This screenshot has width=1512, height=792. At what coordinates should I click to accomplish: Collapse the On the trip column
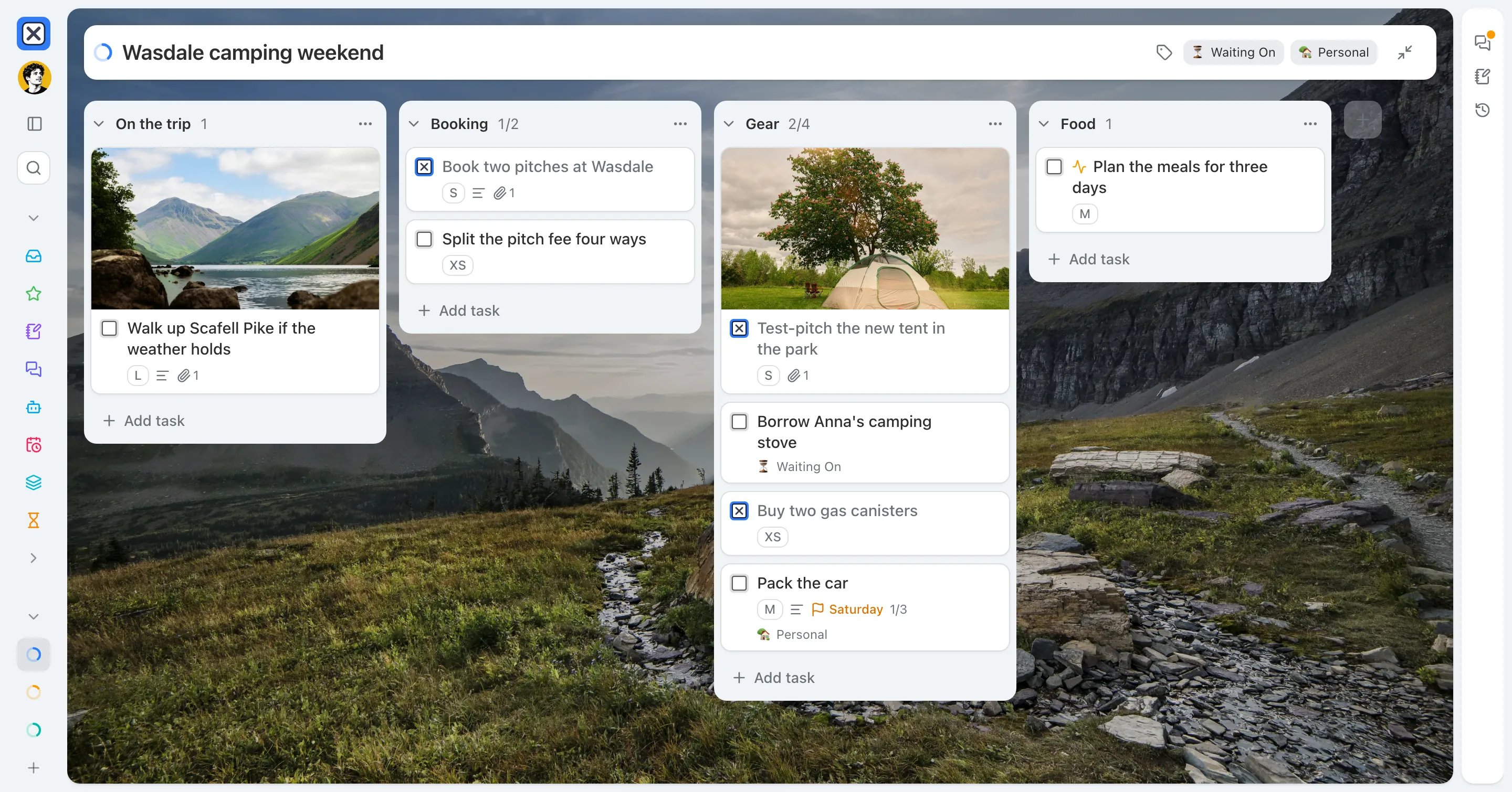point(99,124)
